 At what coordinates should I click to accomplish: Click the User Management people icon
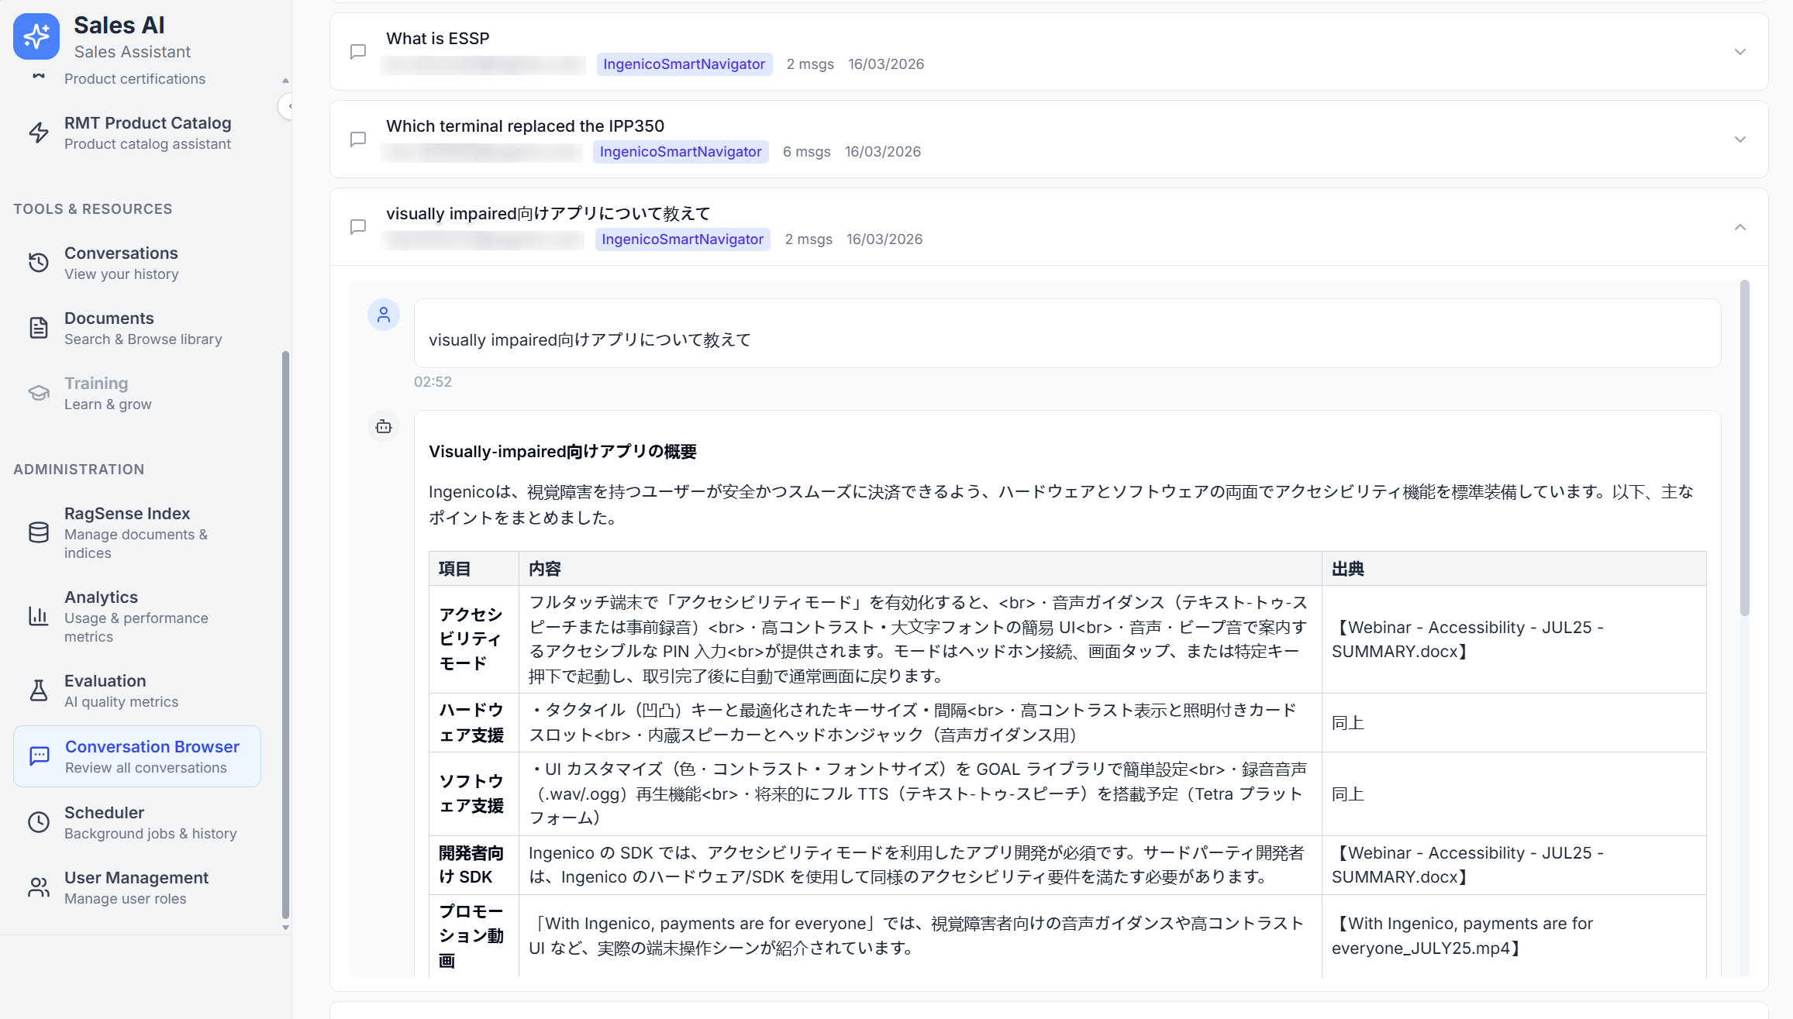coord(39,887)
